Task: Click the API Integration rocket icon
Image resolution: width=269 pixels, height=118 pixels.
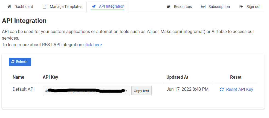Action: pyautogui.click(x=94, y=6)
